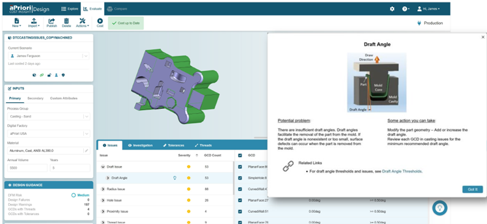The height and width of the screenshot is (224, 487).
Task: Click the user icon under scenario
Action: (x=56, y=75)
